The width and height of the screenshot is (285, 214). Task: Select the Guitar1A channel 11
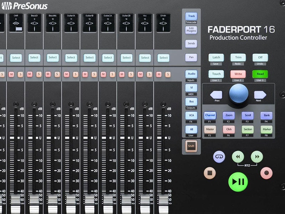tap(71, 58)
